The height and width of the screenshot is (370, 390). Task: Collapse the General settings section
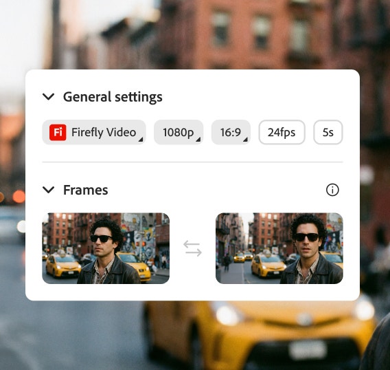pyautogui.click(x=49, y=97)
